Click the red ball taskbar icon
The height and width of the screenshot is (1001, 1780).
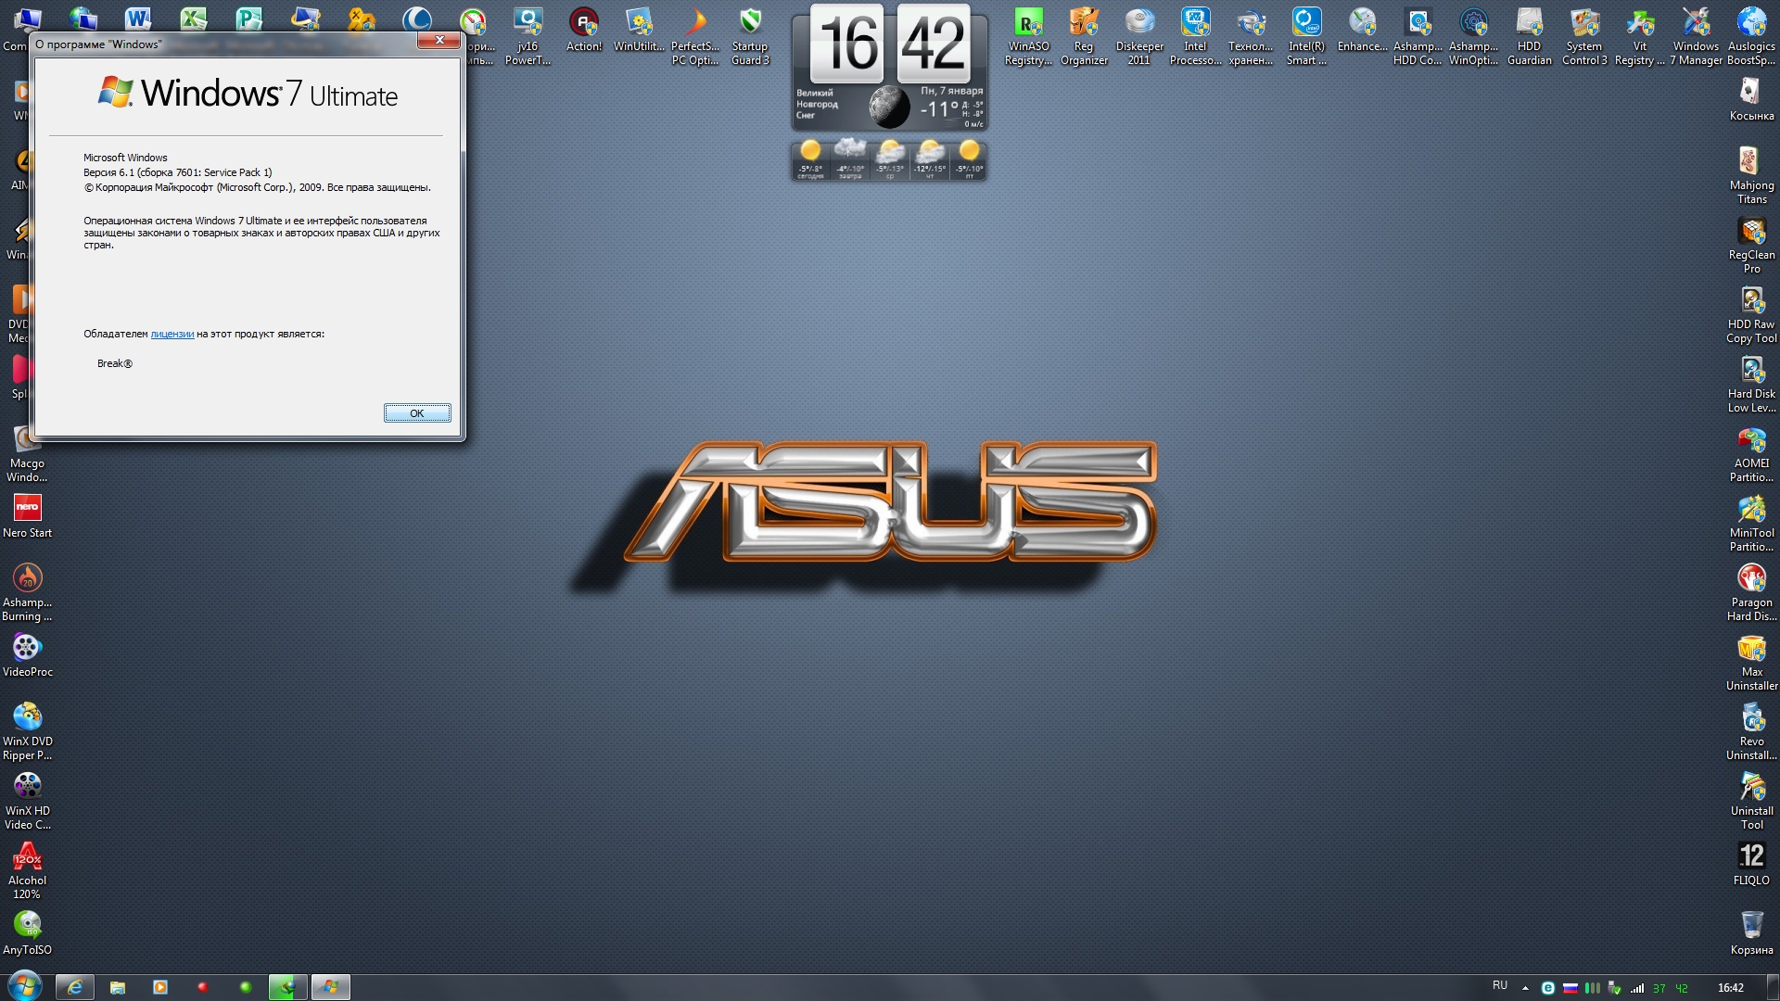point(202,988)
